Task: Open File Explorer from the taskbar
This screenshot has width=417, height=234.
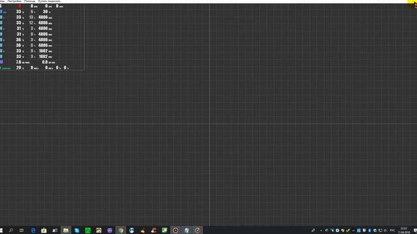Action: [66, 230]
